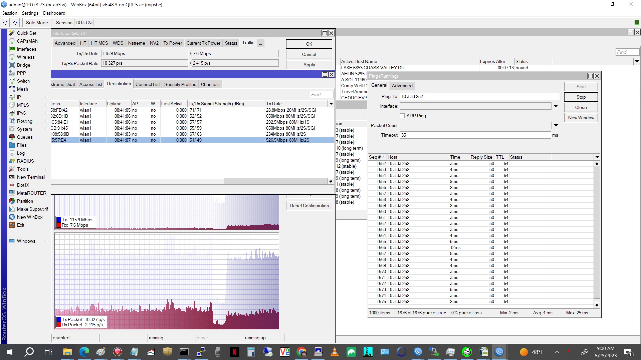Open the Files window
The image size is (641, 360).
22,145
